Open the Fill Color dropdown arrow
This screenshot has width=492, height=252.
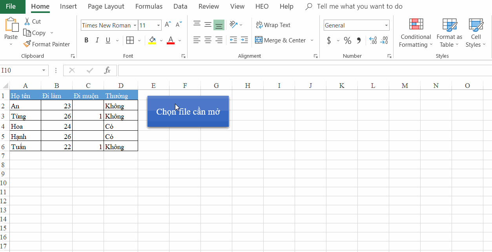(x=160, y=40)
